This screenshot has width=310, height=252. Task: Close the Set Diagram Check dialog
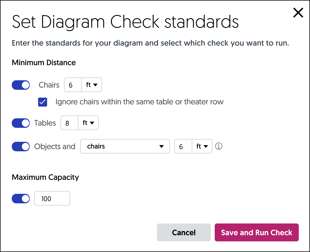click(x=298, y=13)
